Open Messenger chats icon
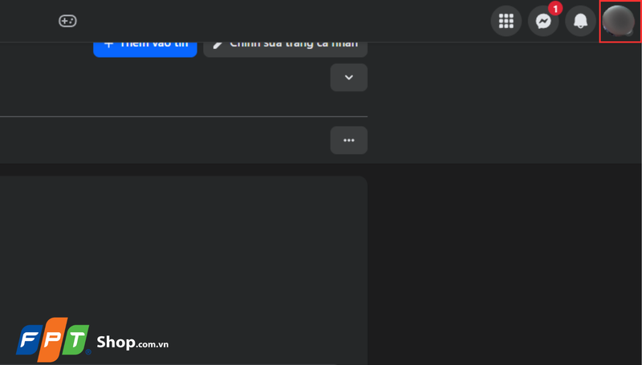Screen dimensions: 642x365 click(x=543, y=21)
